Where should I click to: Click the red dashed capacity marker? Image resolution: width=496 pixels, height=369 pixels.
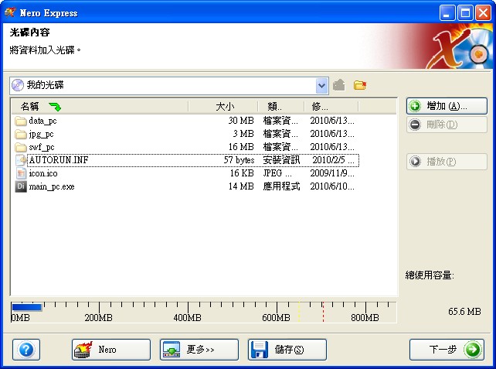click(323, 312)
